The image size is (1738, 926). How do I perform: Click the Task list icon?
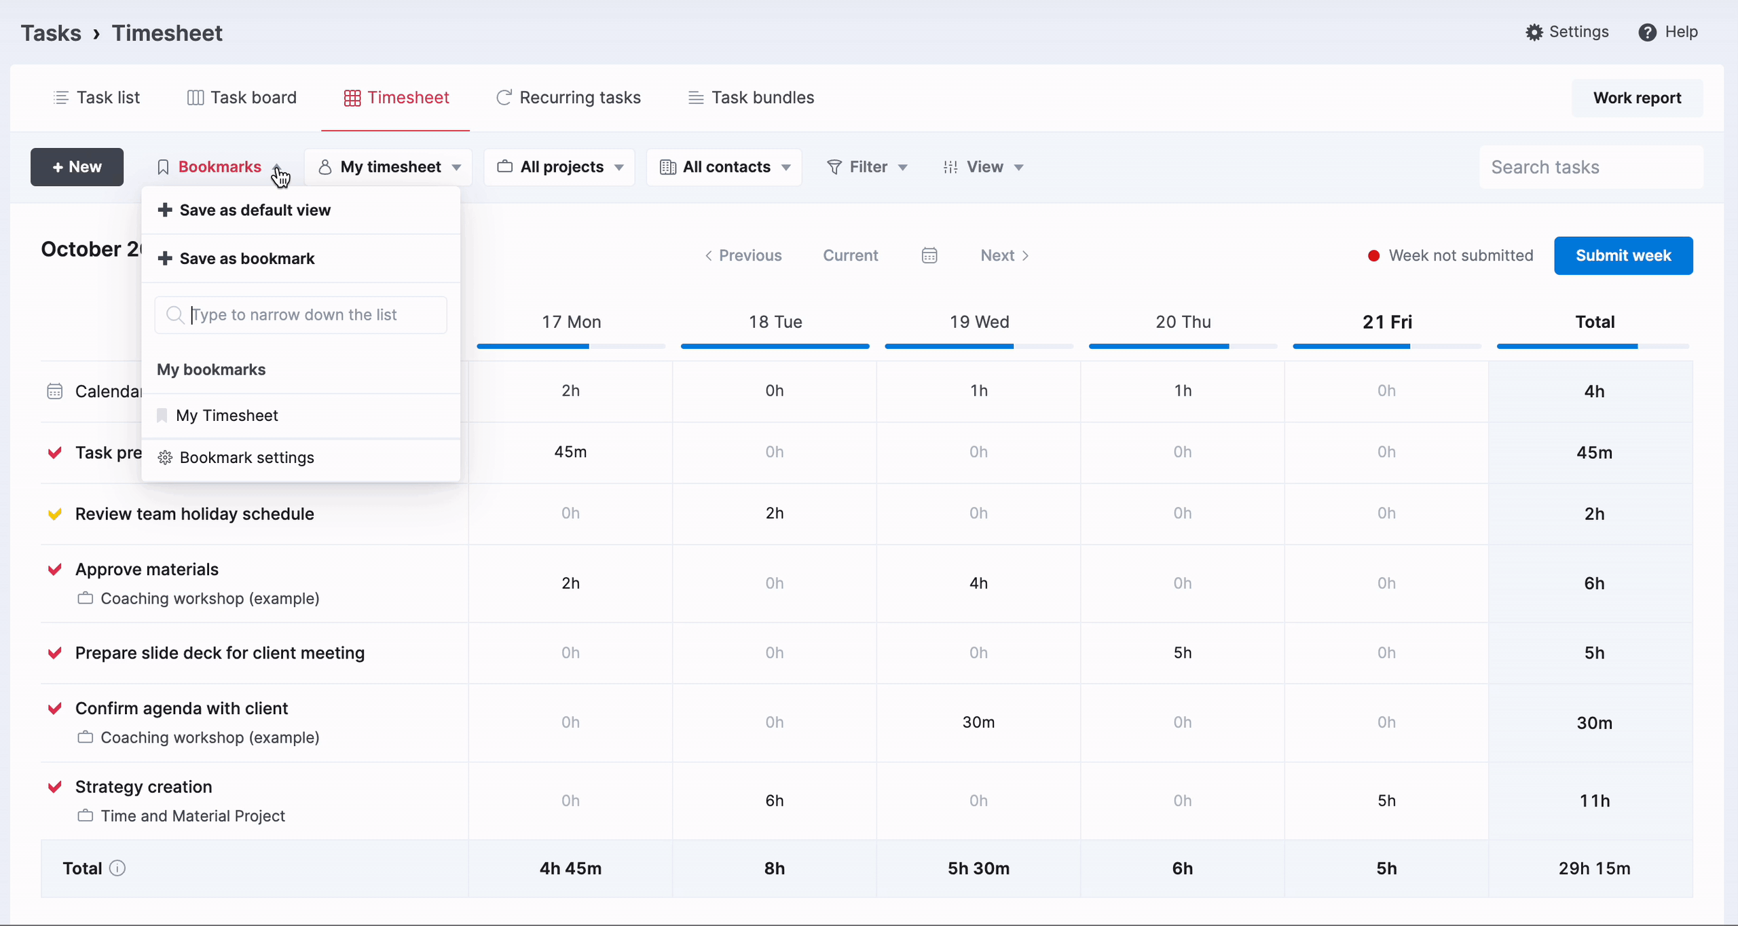(60, 96)
